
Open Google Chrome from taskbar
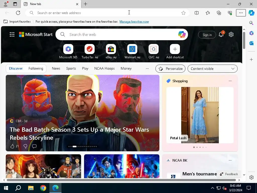[43, 188]
